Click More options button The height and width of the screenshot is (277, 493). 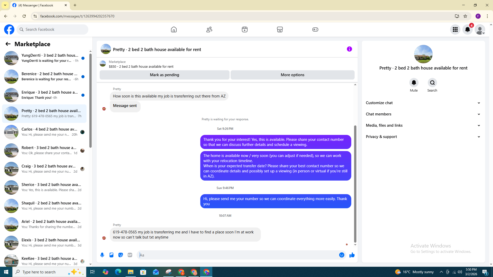(292, 75)
